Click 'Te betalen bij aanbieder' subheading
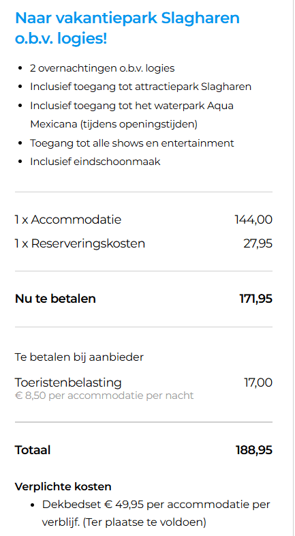 tap(79, 357)
